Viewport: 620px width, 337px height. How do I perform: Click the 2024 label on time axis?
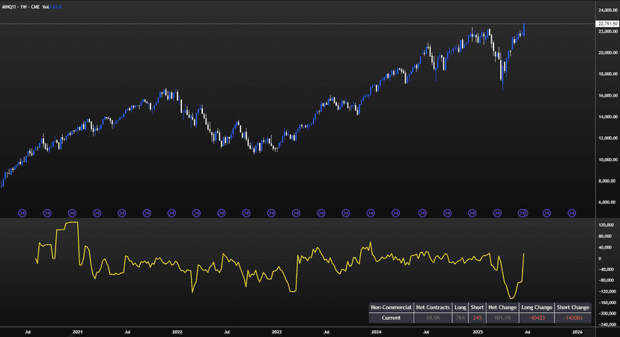[377, 332]
